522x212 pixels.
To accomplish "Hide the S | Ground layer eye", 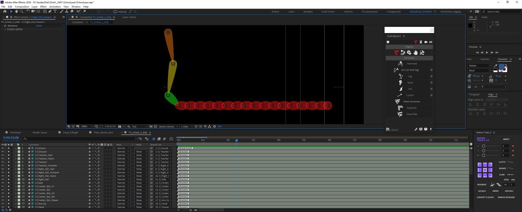I will point(2,152).
